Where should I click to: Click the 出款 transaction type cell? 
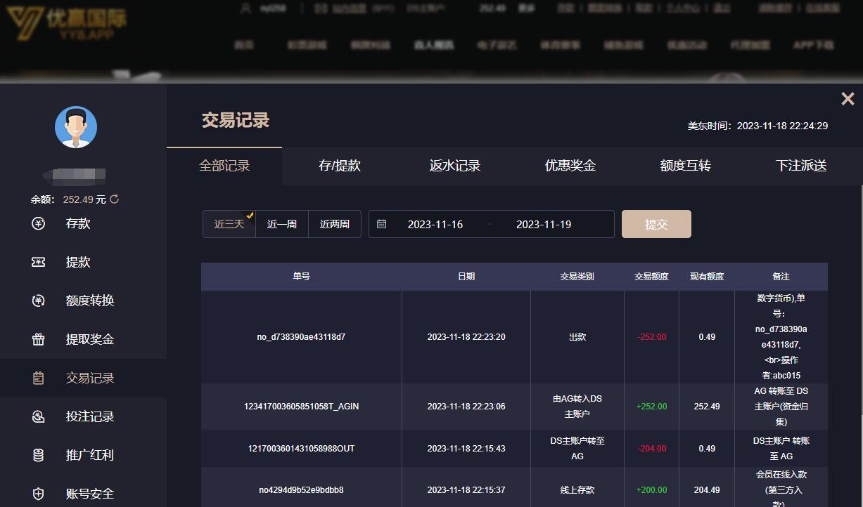577,337
